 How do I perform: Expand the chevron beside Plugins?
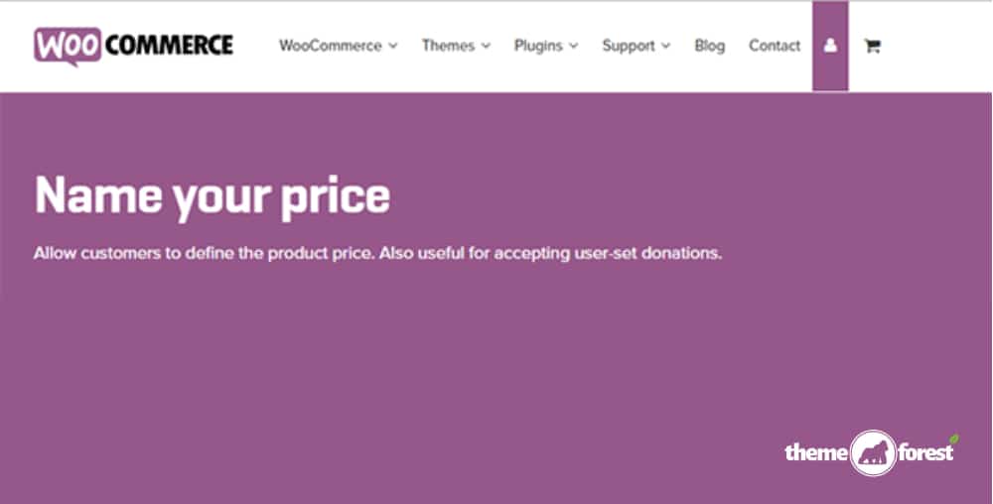click(x=575, y=46)
